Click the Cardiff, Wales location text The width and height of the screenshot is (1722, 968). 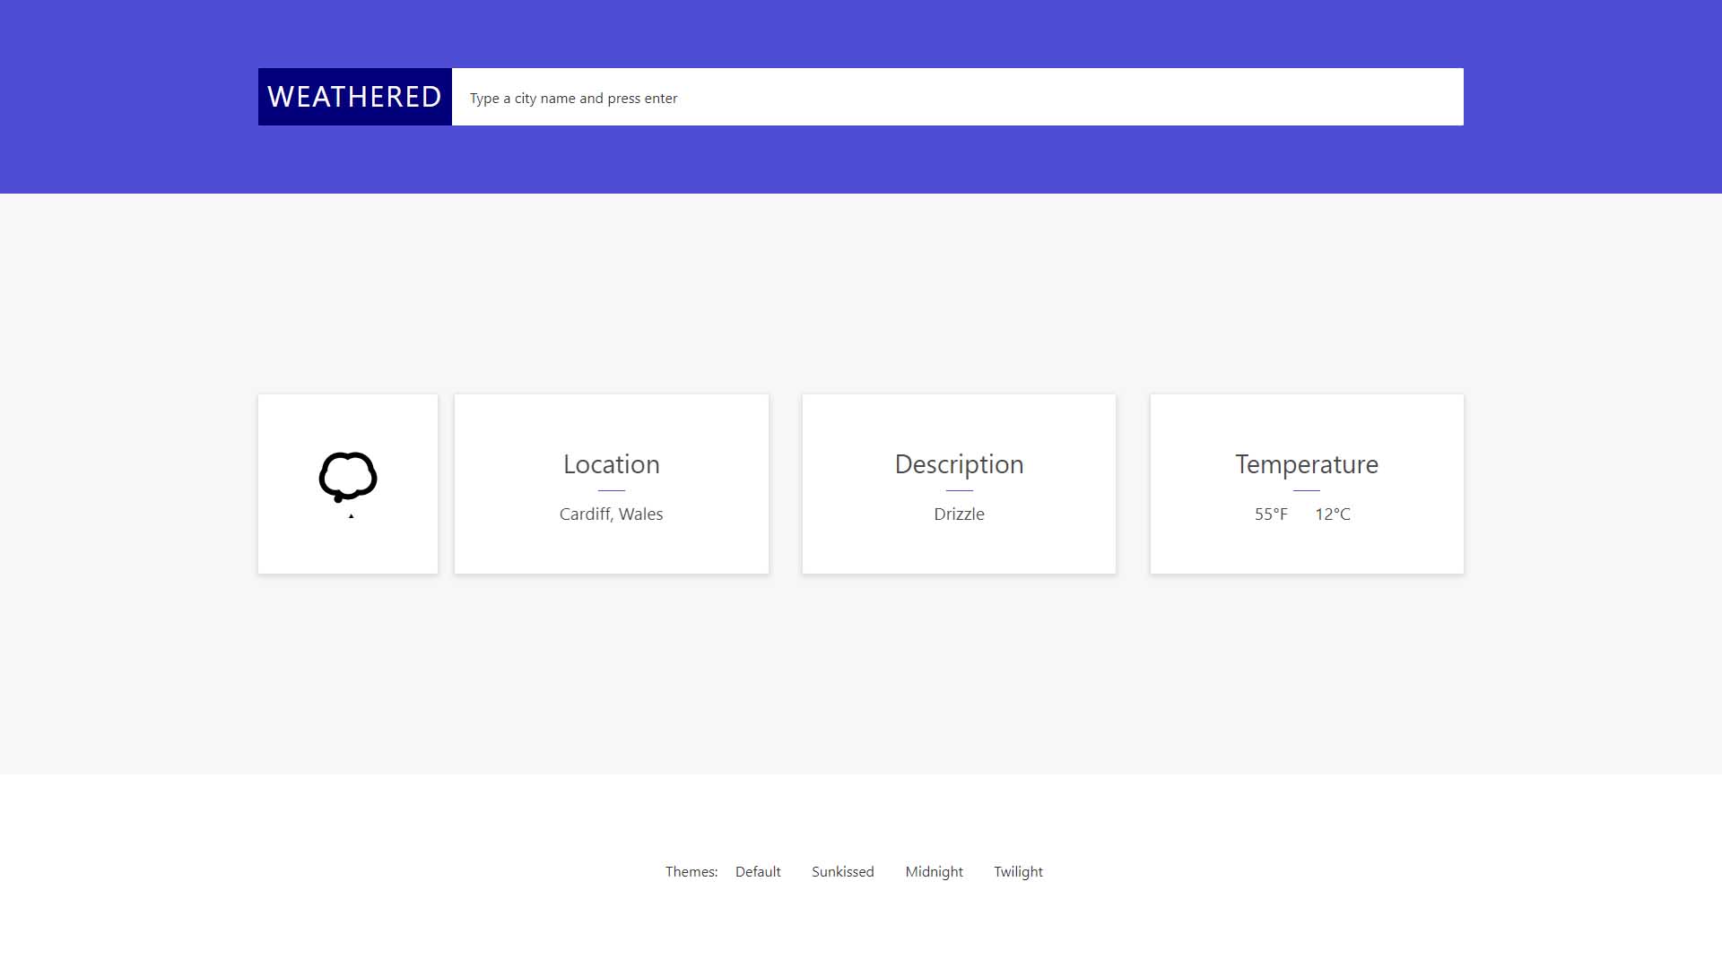[x=612, y=514]
